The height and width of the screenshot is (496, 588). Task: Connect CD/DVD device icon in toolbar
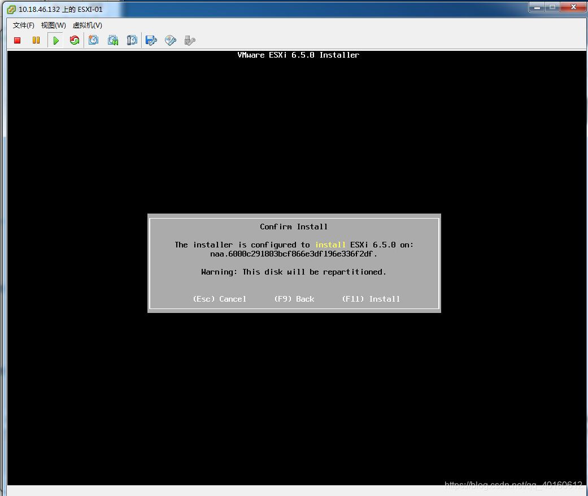[x=171, y=40]
